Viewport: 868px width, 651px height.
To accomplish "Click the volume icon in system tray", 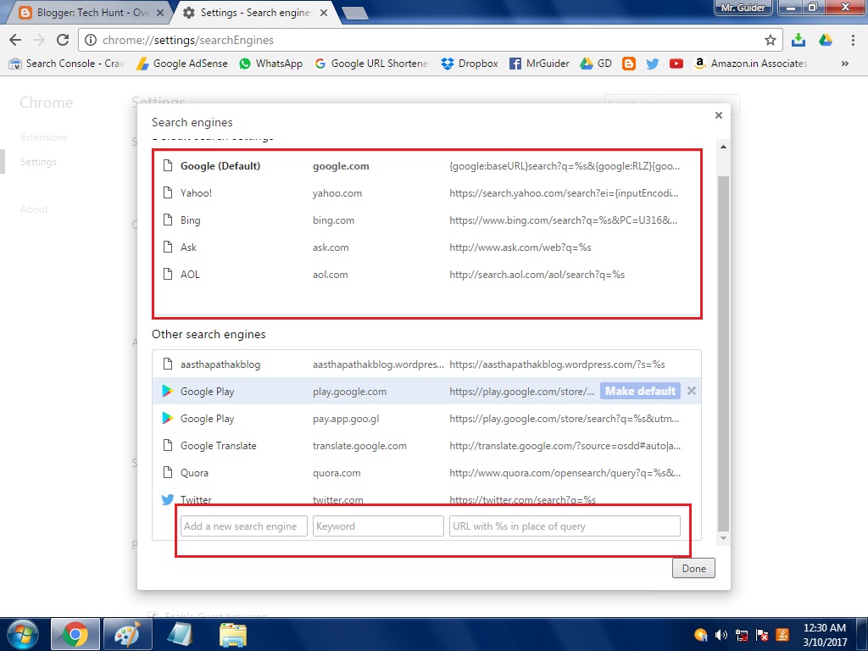I will click(x=721, y=635).
